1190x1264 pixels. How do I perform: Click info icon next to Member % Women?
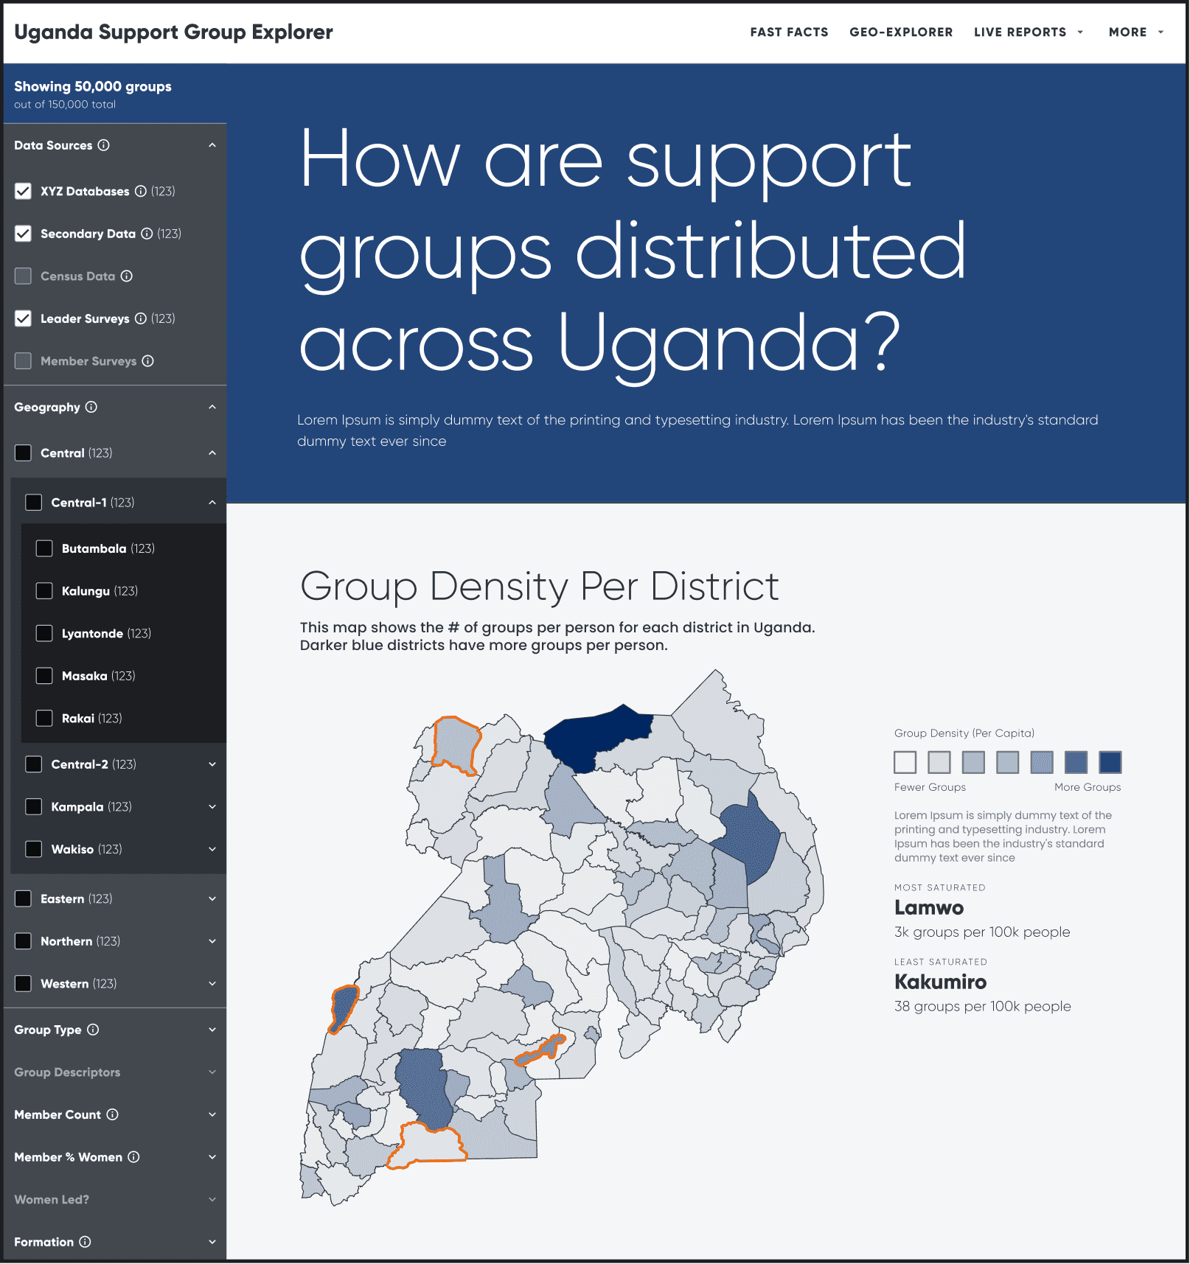133,1157
